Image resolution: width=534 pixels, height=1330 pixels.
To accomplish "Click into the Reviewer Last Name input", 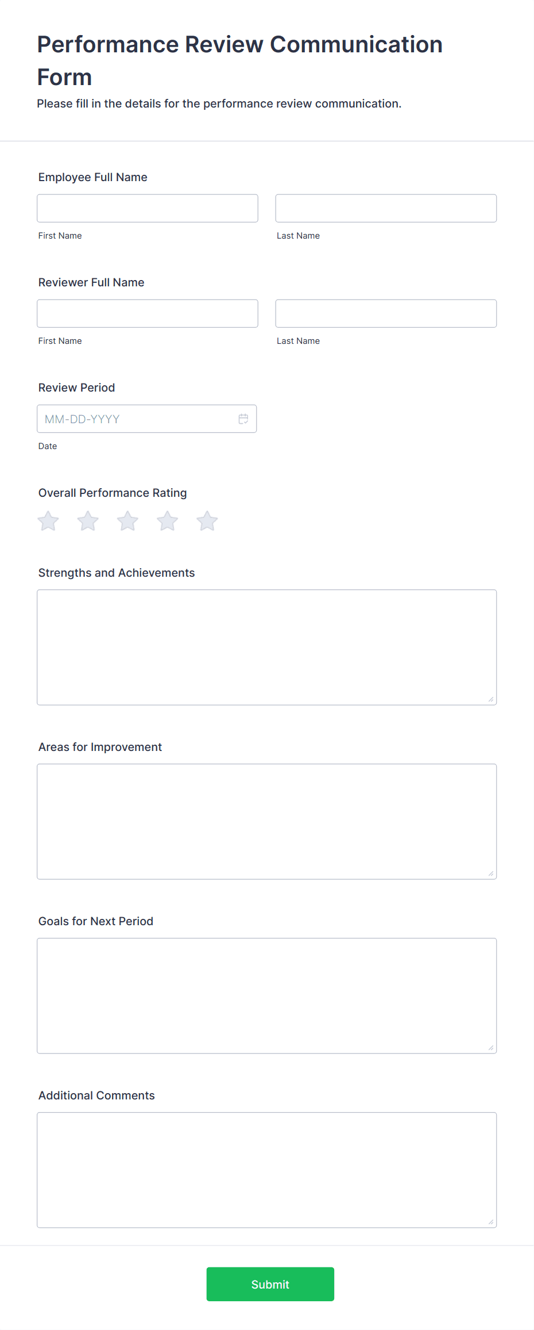I will point(386,313).
